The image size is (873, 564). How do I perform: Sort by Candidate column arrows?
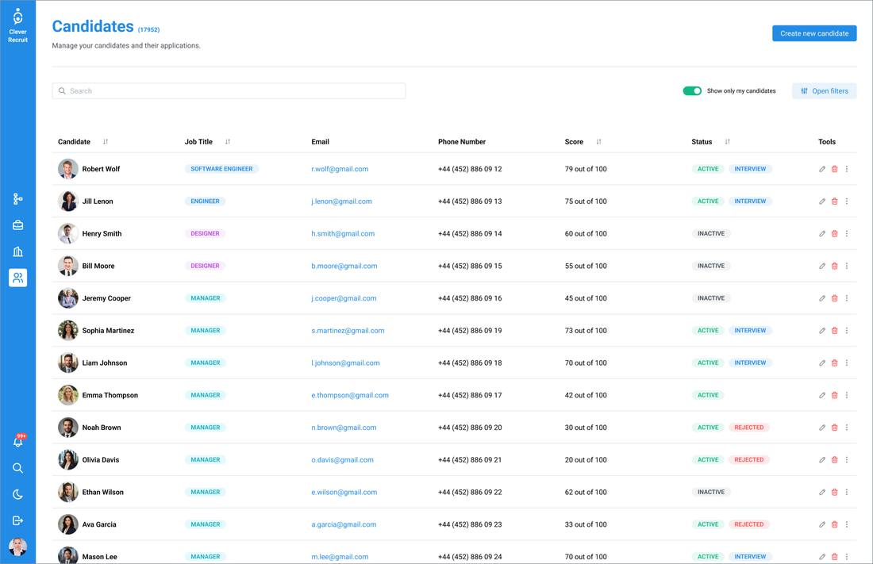(106, 142)
